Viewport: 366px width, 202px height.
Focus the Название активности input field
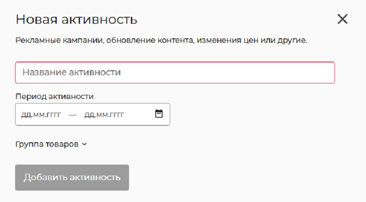[x=175, y=73]
